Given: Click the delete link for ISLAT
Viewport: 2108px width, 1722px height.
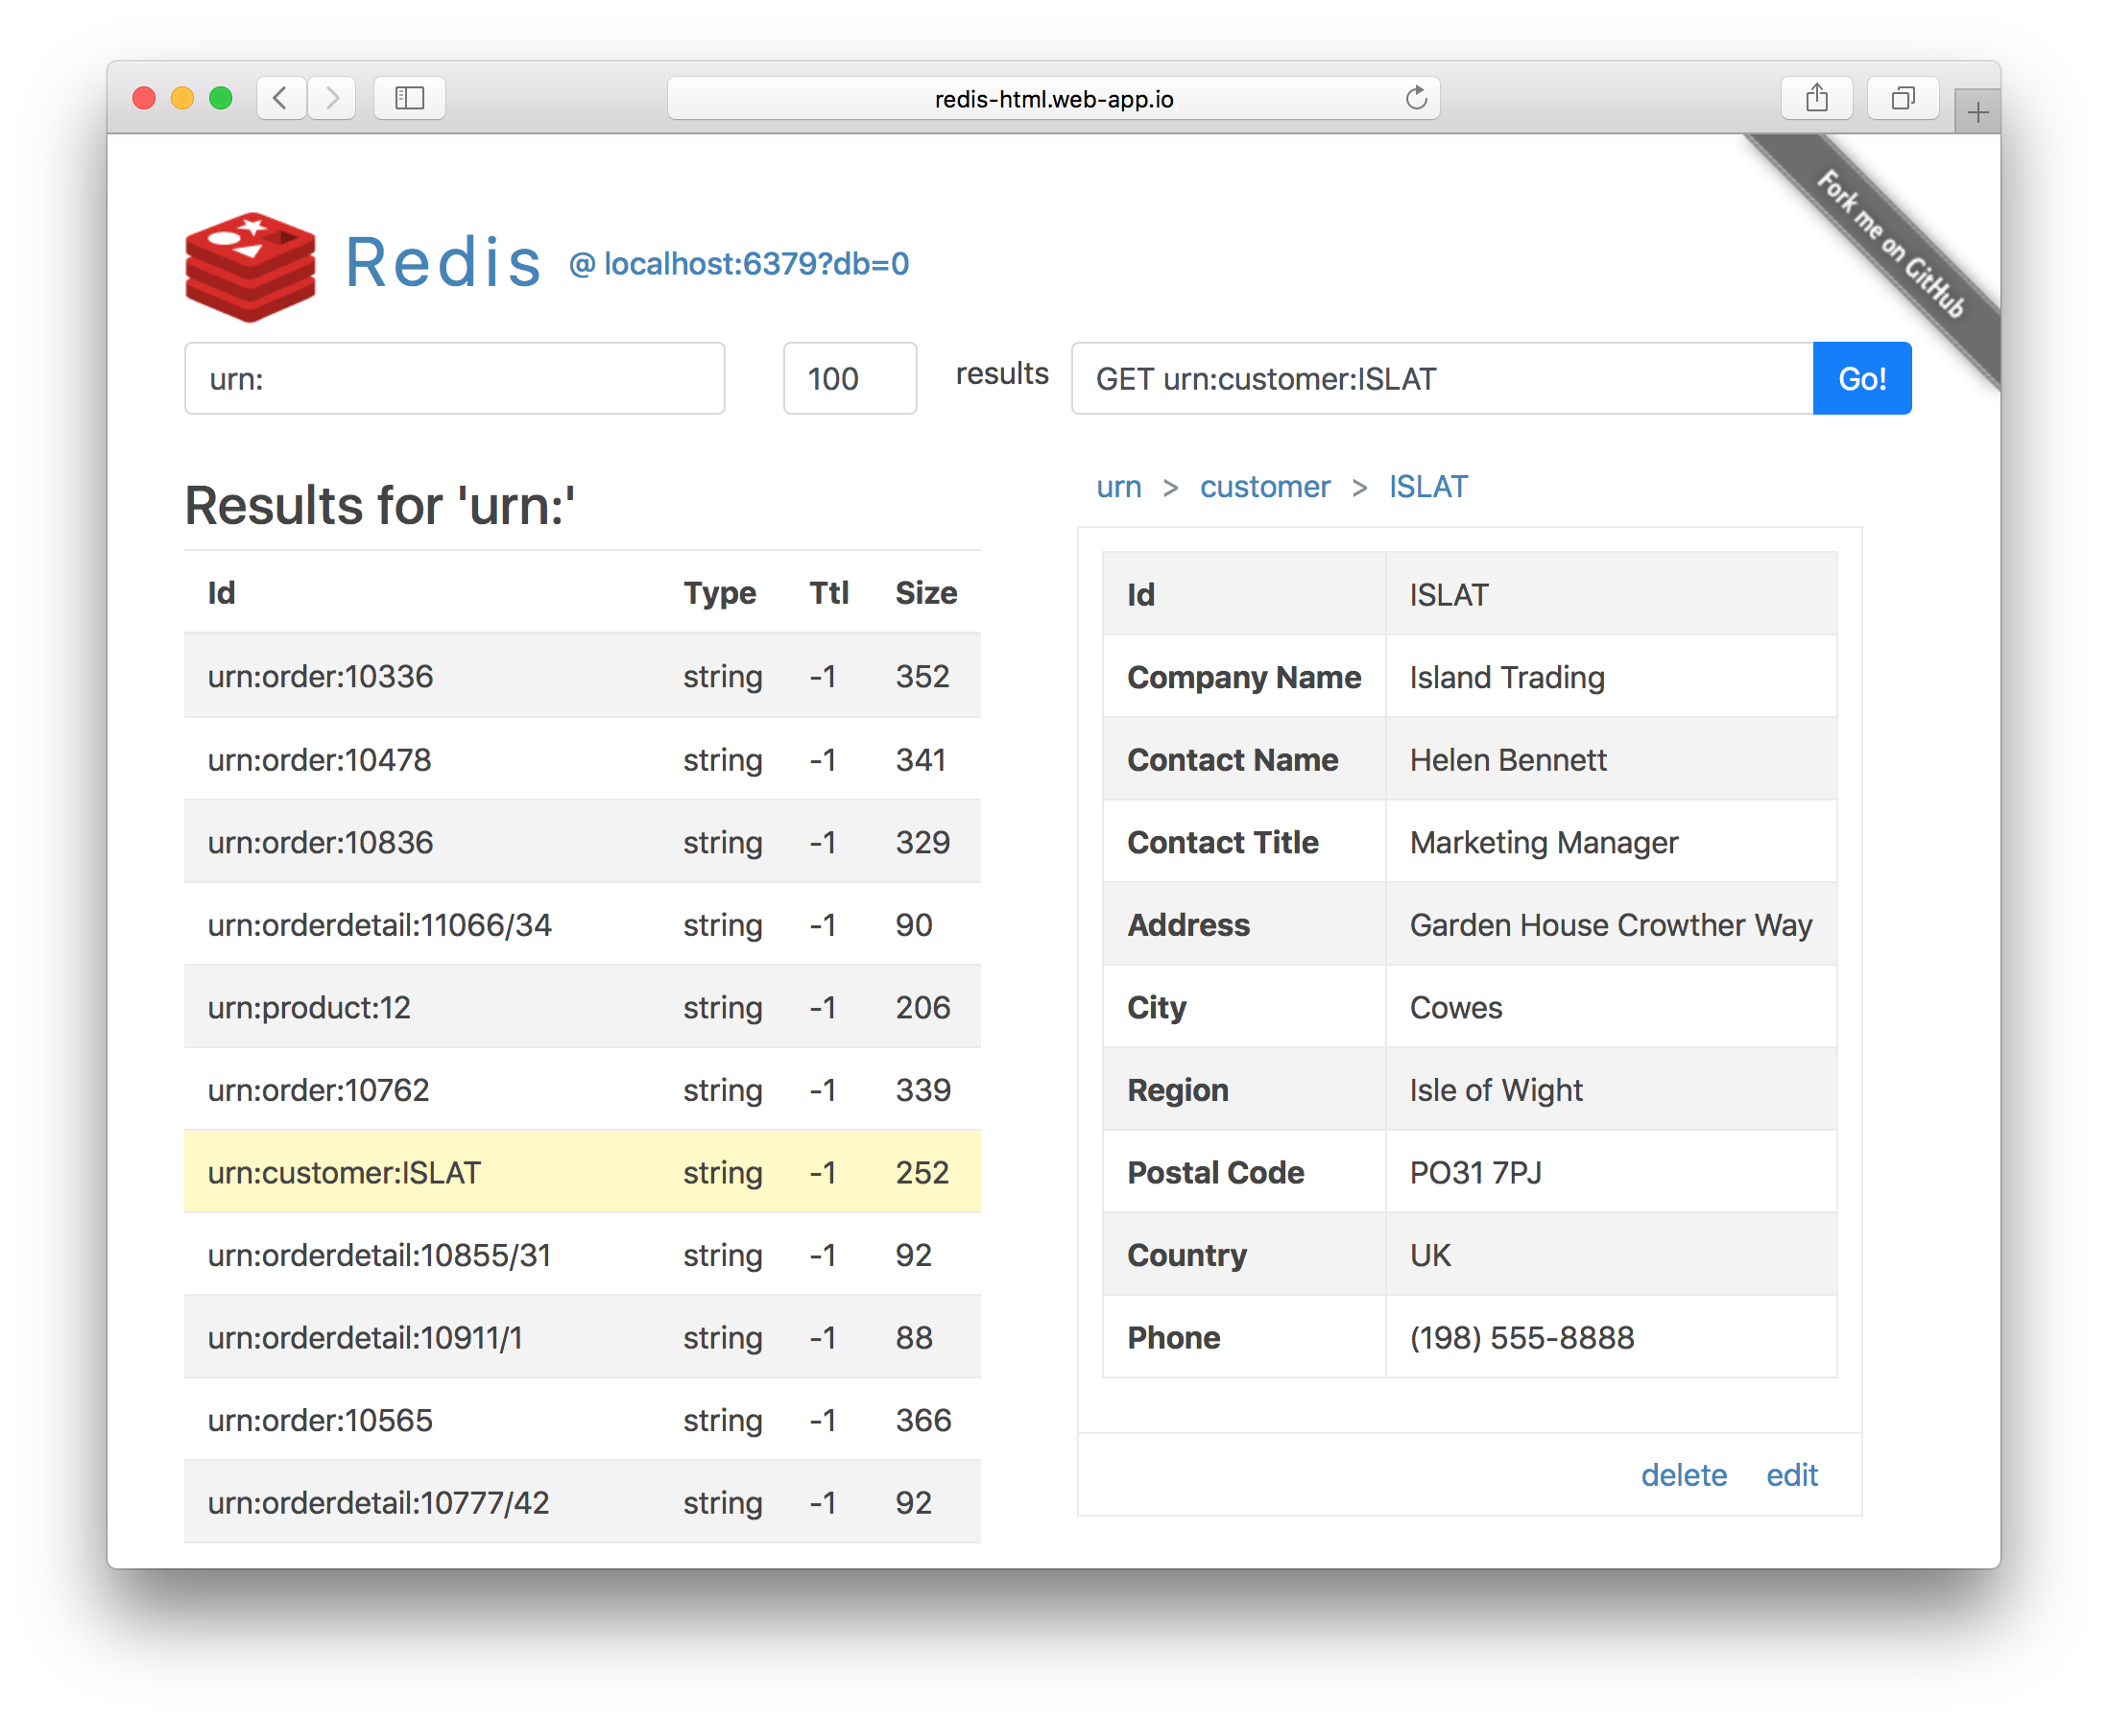Looking at the screenshot, I should (1684, 1475).
